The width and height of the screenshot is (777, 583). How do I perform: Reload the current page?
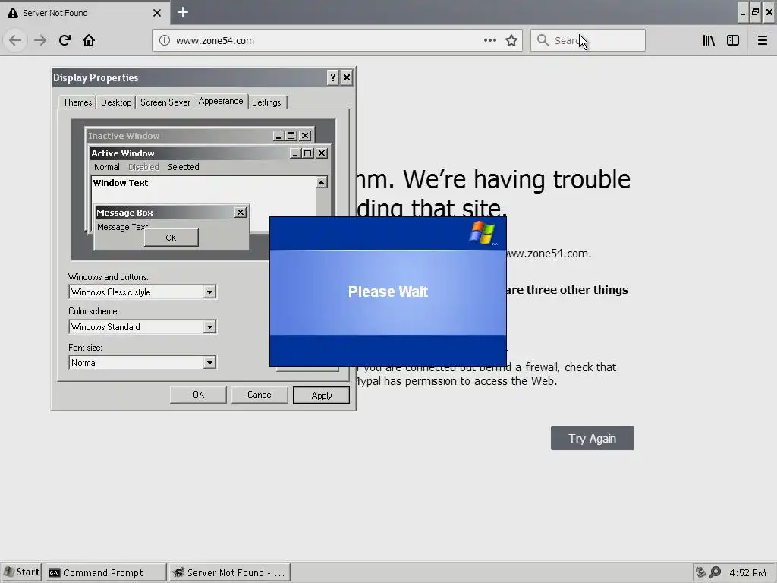[x=64, y=40]
